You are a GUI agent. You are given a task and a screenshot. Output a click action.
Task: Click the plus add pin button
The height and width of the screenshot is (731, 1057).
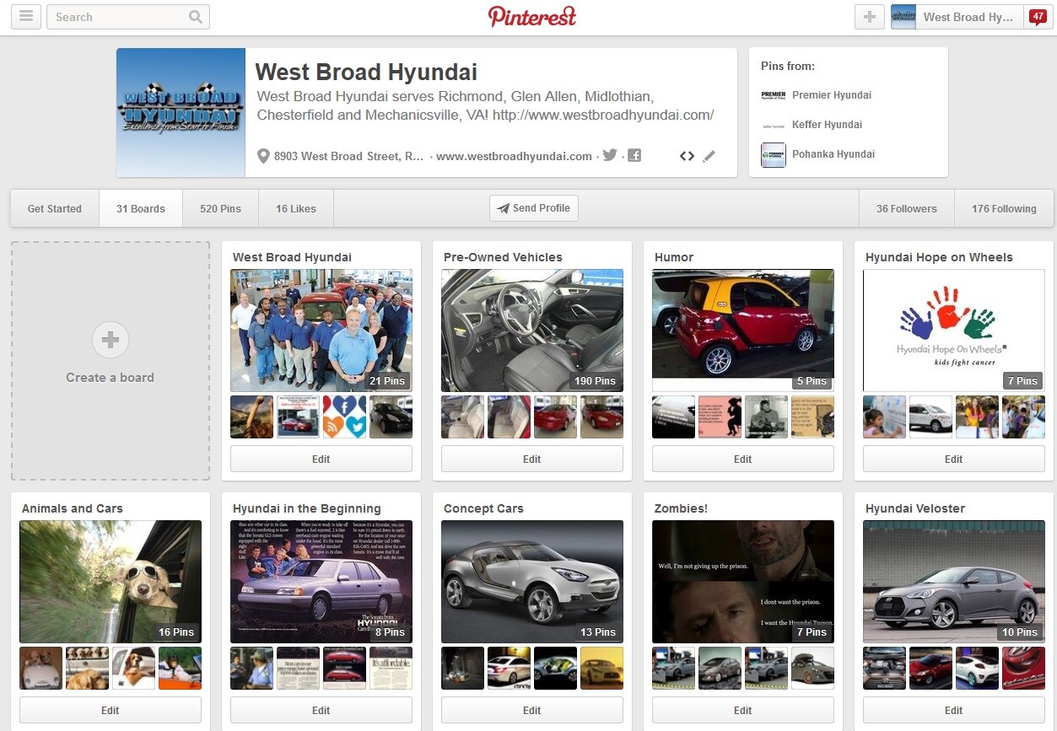point(870,17)
